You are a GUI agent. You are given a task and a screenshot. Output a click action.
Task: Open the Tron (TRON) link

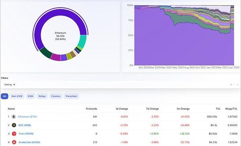26,134
